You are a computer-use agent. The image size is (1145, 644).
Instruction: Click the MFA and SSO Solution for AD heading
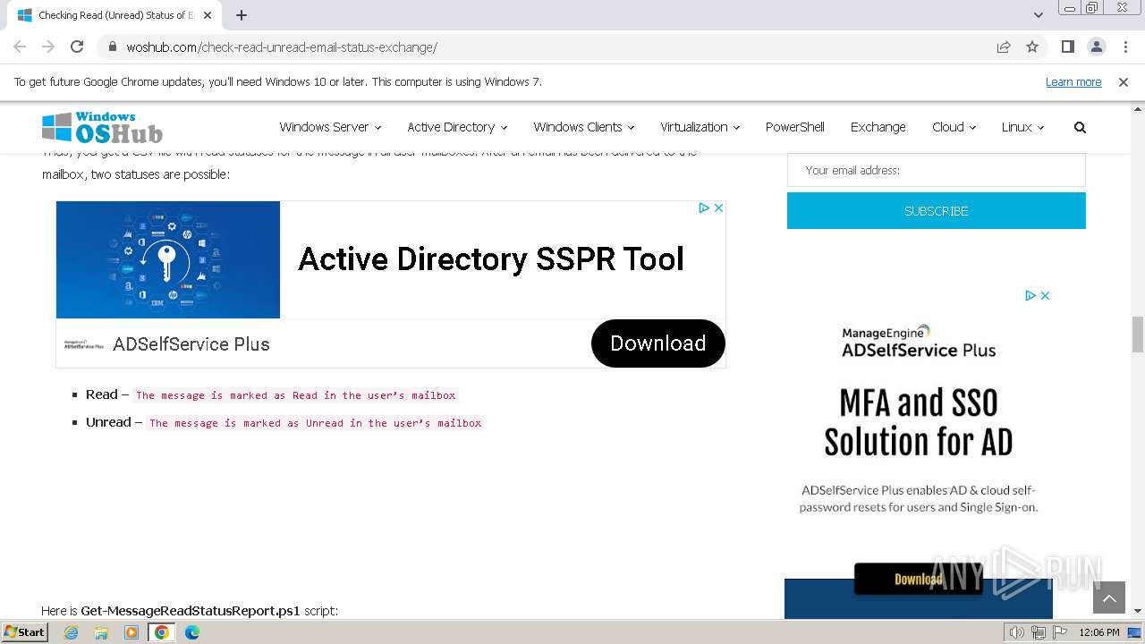pyautogui.click(x=919, y=422)
